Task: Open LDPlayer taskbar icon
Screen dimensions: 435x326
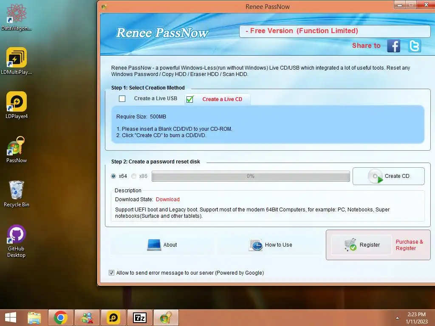Action: pyautogui.click(x=113, y=318)
